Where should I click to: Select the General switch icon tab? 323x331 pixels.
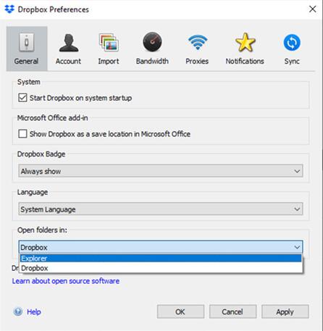[26, 43]
